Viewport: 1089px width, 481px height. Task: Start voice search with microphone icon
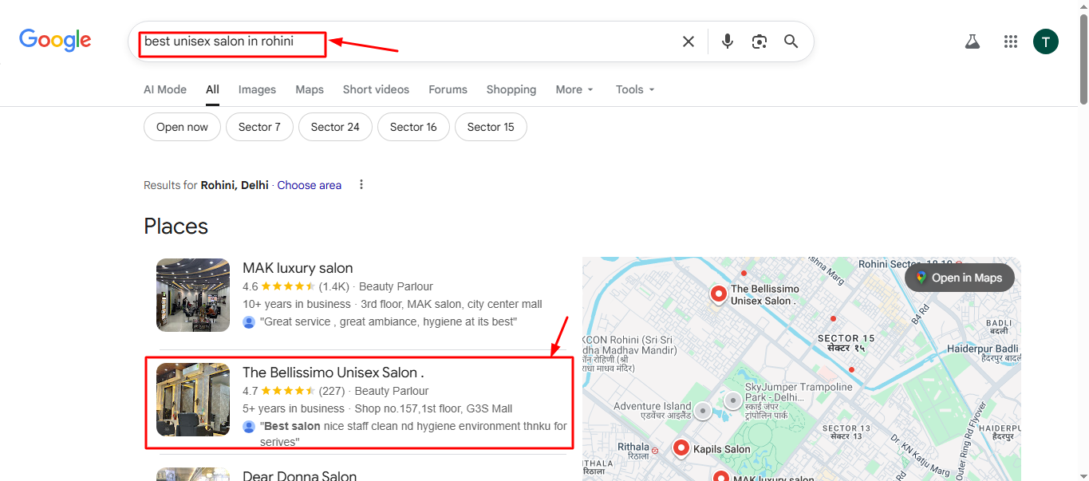pos(727,41)
